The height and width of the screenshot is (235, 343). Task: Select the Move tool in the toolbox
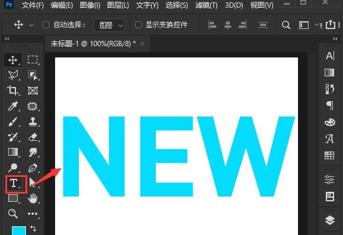pyautogui.click(x=12, y=60)
